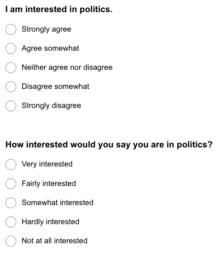Viewport: 219px width, 258px height.
Task: Click the 'Somewhat interested' label text
Action: (x=58, y=202)
